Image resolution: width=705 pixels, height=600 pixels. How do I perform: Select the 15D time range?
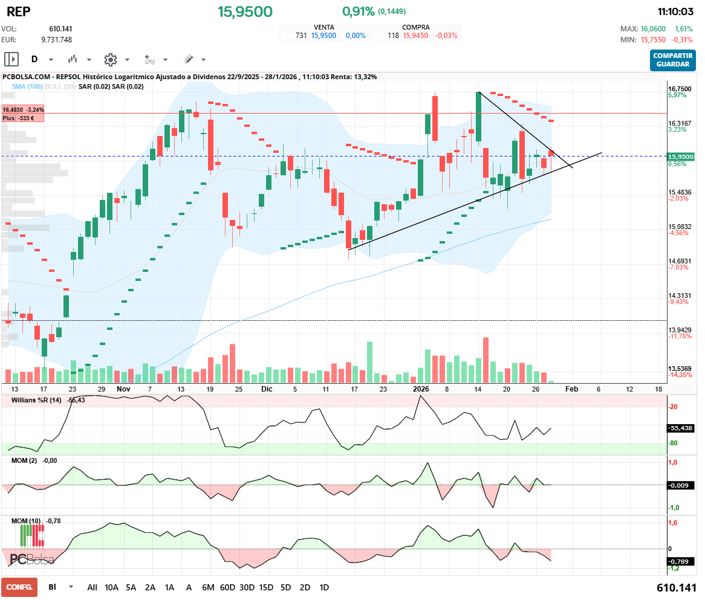click(x=266, y=587)
